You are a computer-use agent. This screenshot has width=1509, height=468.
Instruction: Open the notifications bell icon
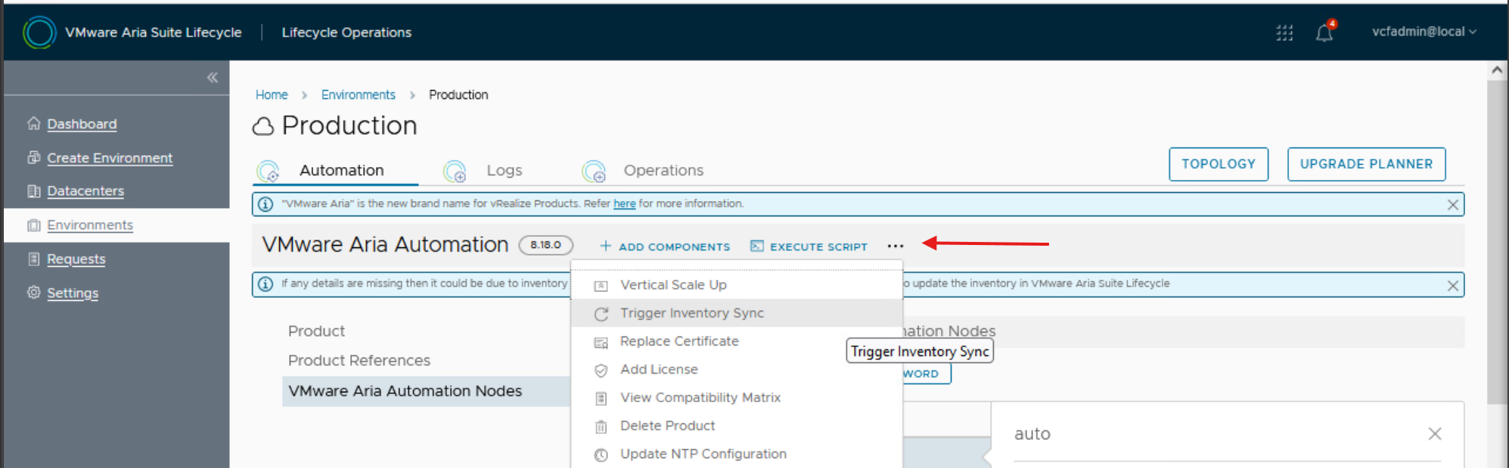pos(1324,33)
